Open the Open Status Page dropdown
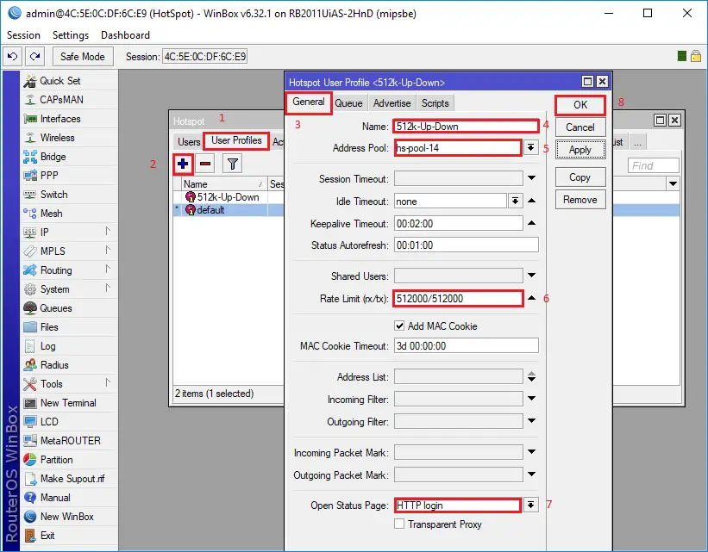Screen dimensions: 708x552 [x=531, y=505]
